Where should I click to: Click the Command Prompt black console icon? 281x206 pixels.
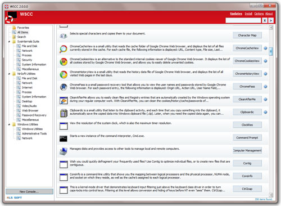[64, 138]
